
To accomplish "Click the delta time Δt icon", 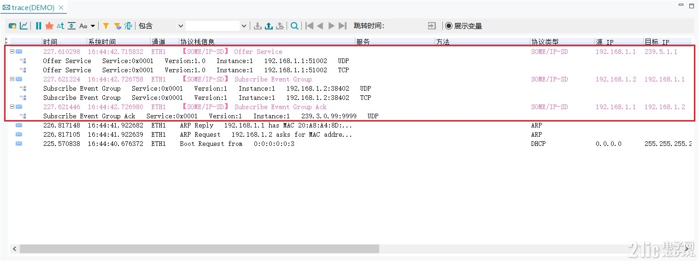I will tap(60, 26).
